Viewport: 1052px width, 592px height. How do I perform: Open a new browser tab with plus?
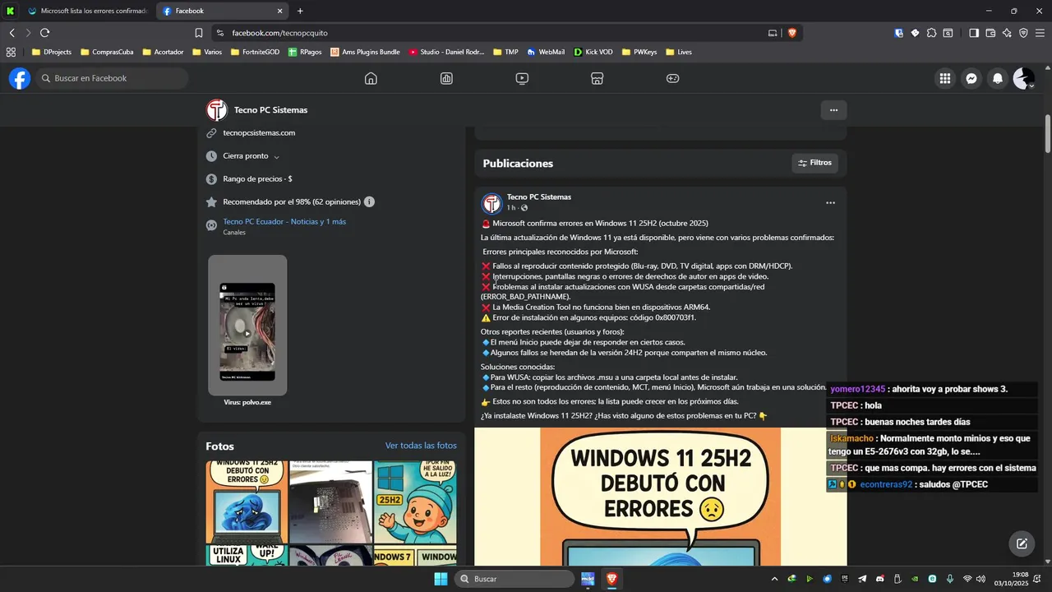point(300,12)
